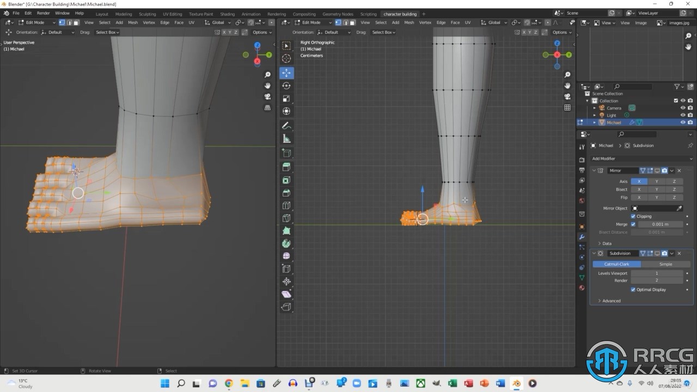Enable Mirror Axis Y
The height and width of the screenshot is (392, 697).
pyautogui.click(x=657, y=181)
